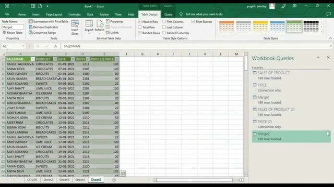334x187 pixels.
Task: Save workbook from quick access toolbar
Action: click(x=7, y=6)
